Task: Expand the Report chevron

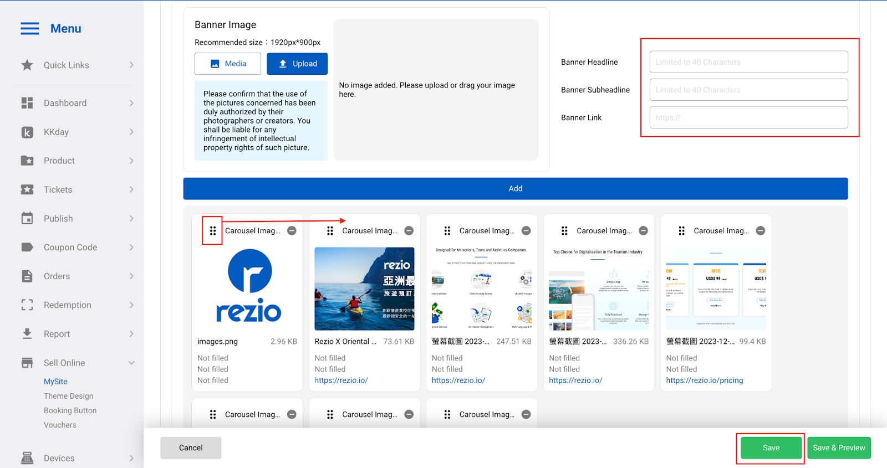Action: tap(131, 333)
